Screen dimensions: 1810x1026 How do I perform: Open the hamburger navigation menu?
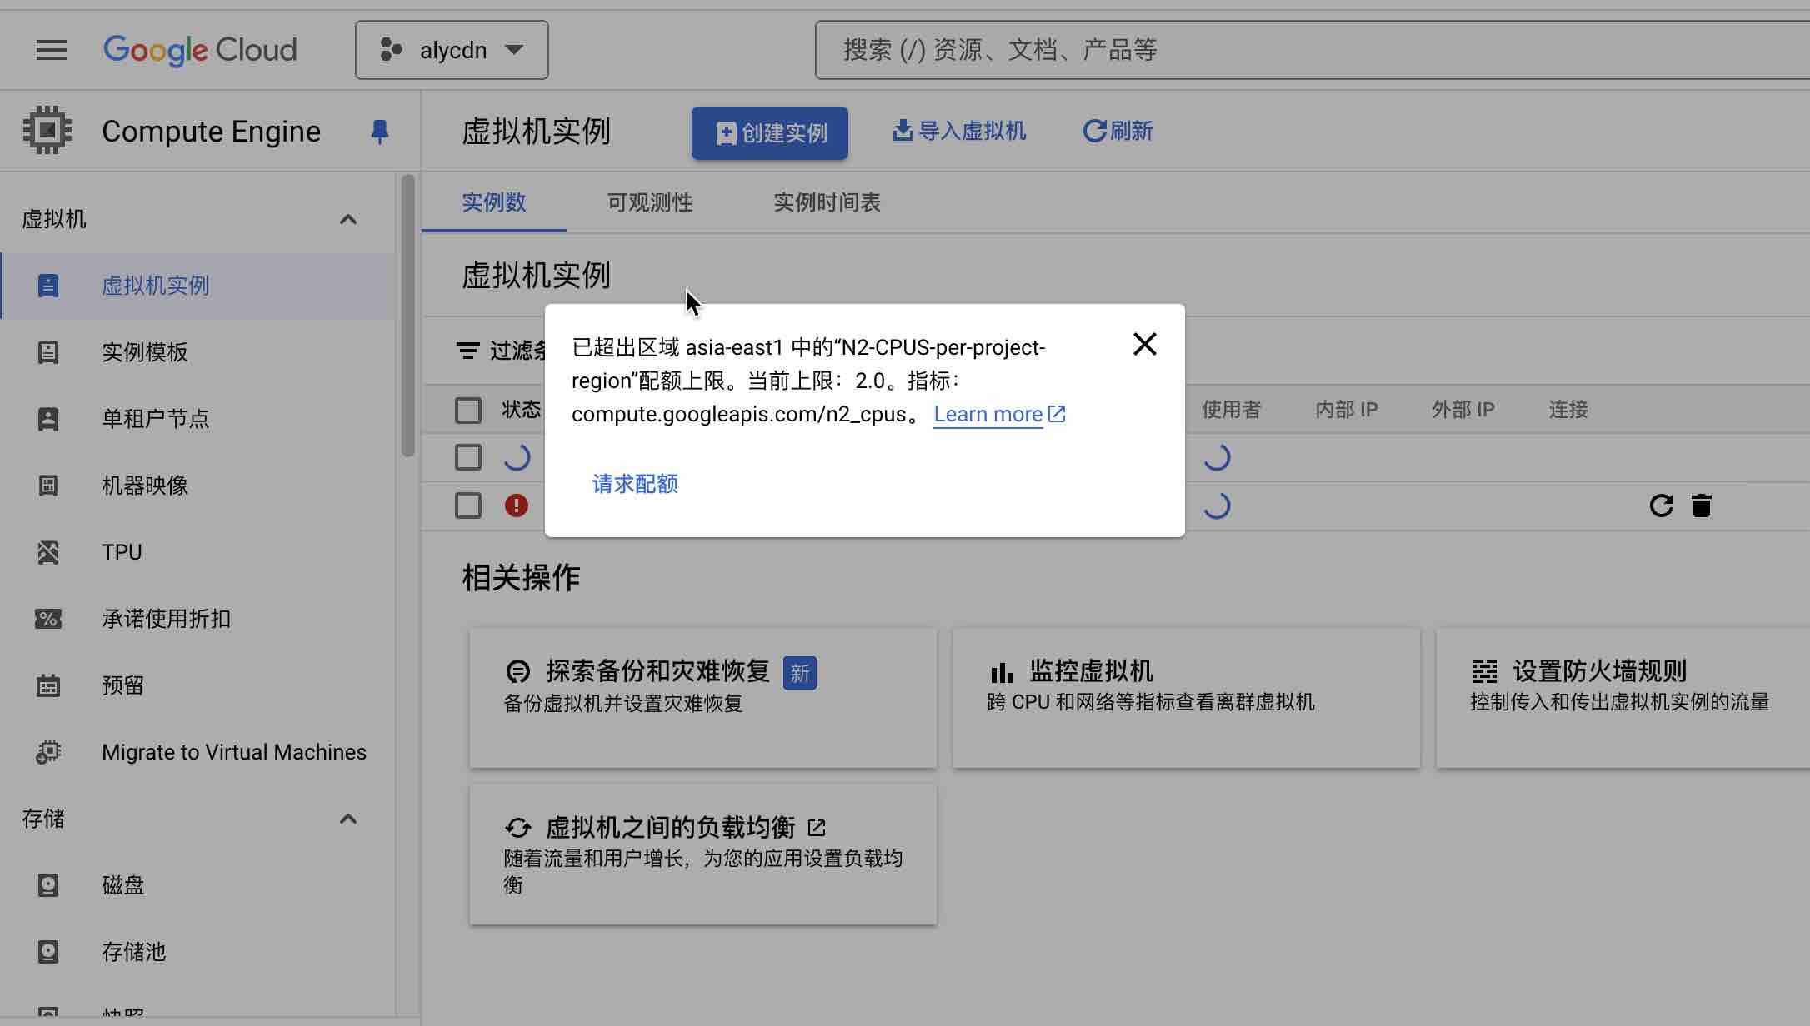coord(52,50)
